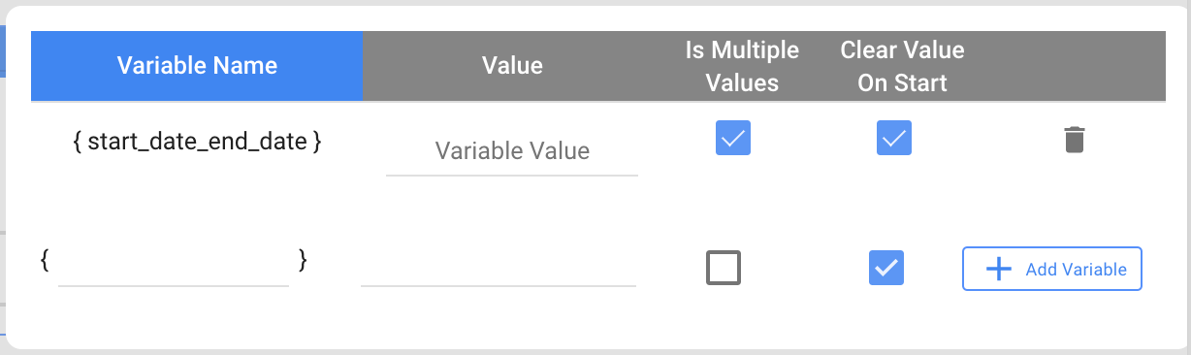The image size is (1191, 355).
Task: Click the white checkmark in new row's checkbox
Action: (886, 268)
